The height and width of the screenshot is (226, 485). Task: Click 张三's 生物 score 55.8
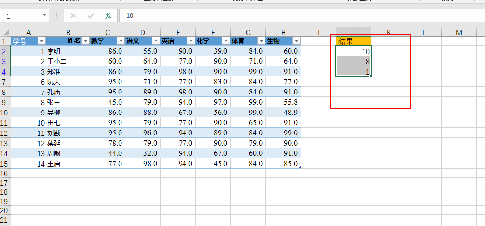(283, 102)
